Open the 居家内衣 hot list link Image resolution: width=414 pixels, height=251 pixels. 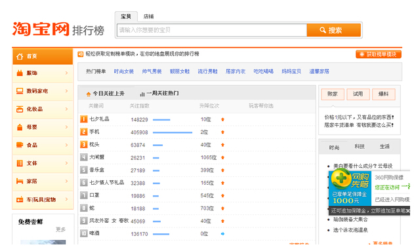pyautogui.click(x=236, y=71)
